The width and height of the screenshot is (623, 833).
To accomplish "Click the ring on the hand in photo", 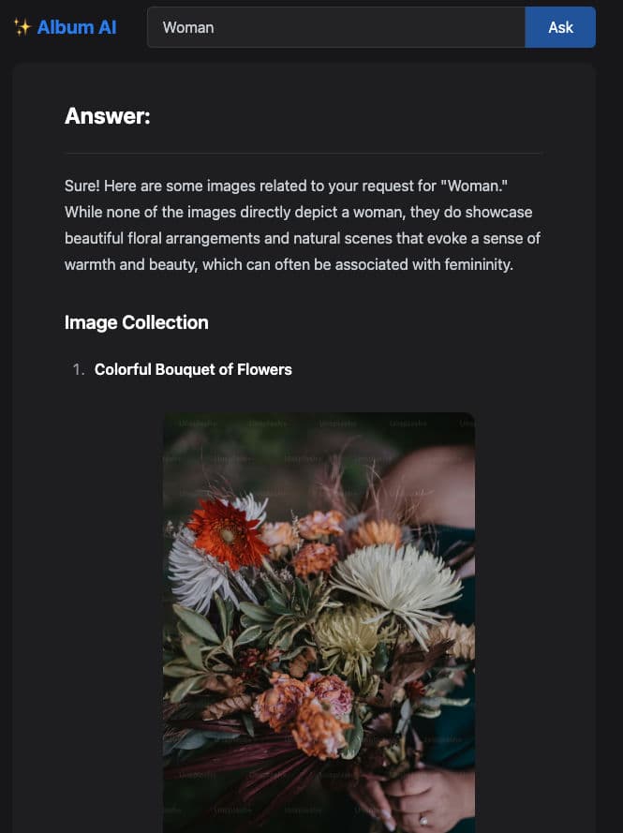I will click(423, 820).
